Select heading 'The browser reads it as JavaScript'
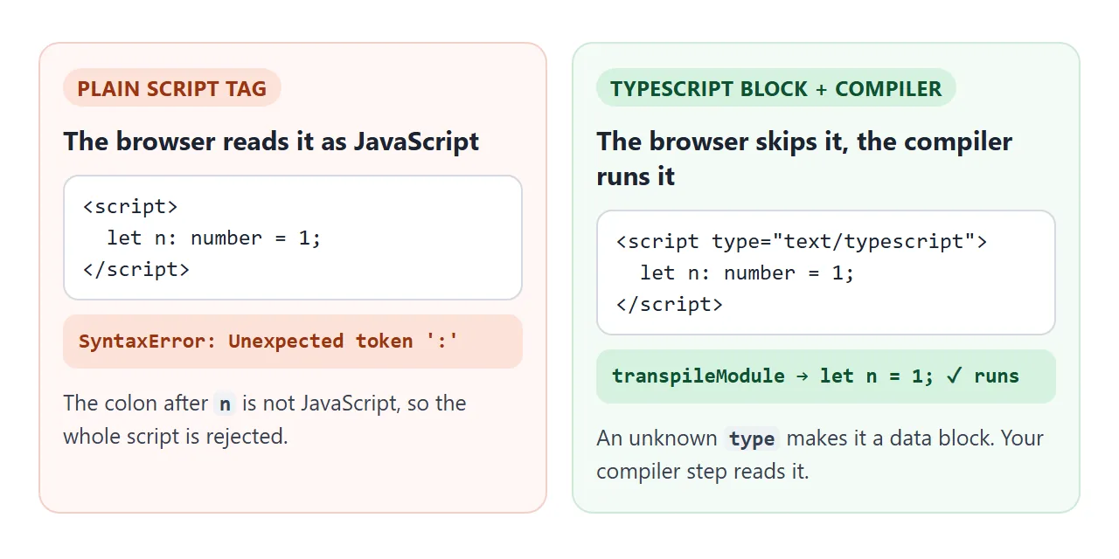This screenshot has width=1119, height=559. (271, 141)
